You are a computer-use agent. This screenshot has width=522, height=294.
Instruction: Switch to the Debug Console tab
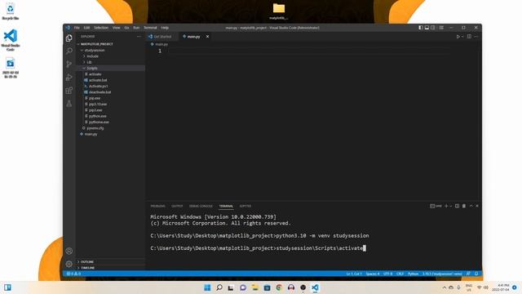coord(201,206)
